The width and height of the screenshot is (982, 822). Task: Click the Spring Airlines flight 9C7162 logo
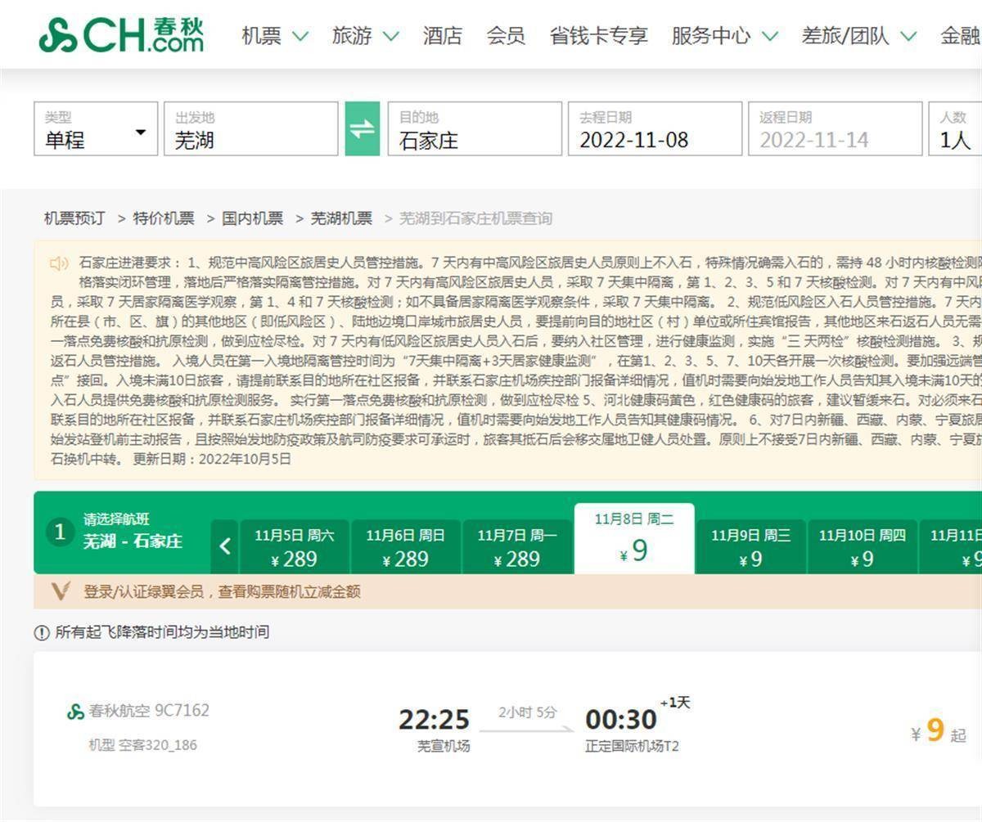coord(76,712)
